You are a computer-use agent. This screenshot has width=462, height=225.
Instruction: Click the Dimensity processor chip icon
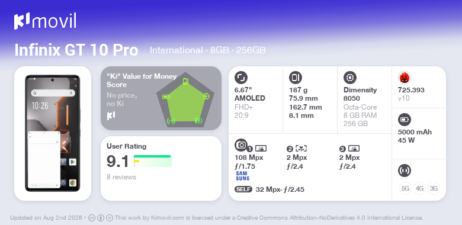[350, 78]
